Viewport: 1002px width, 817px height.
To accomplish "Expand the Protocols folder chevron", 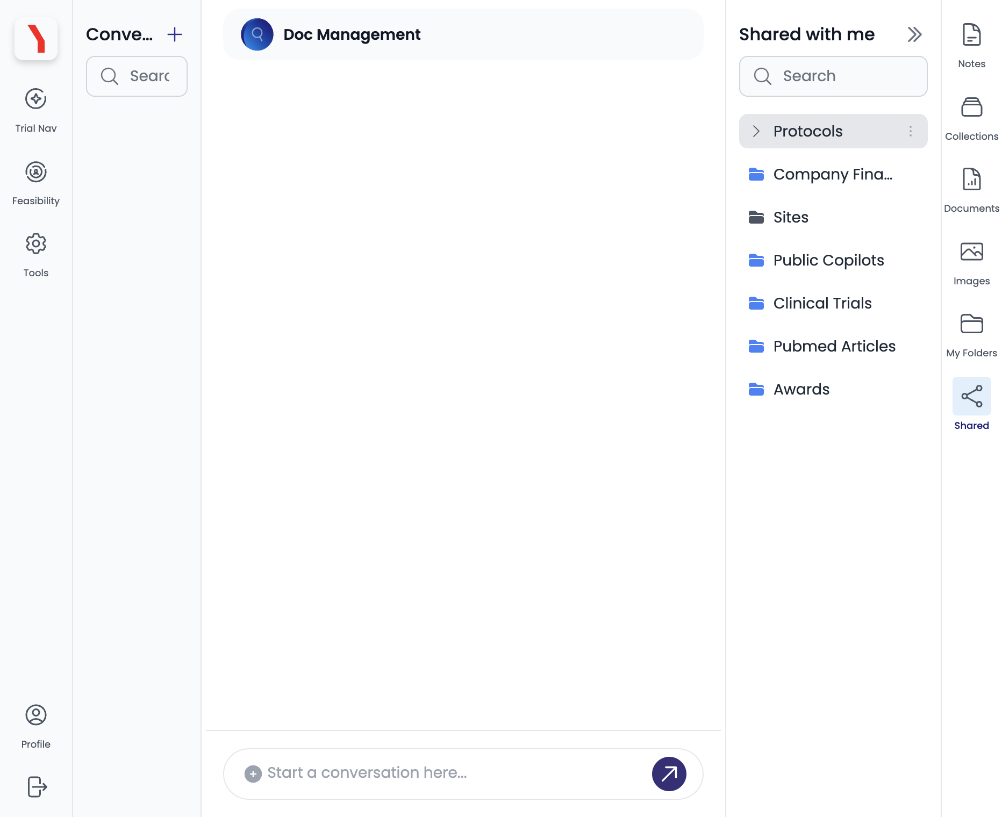I will 756,131.
